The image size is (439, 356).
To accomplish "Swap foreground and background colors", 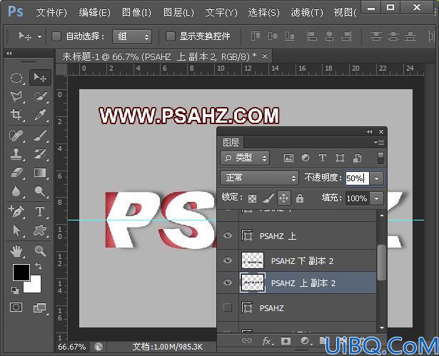I will click(39, 266).
